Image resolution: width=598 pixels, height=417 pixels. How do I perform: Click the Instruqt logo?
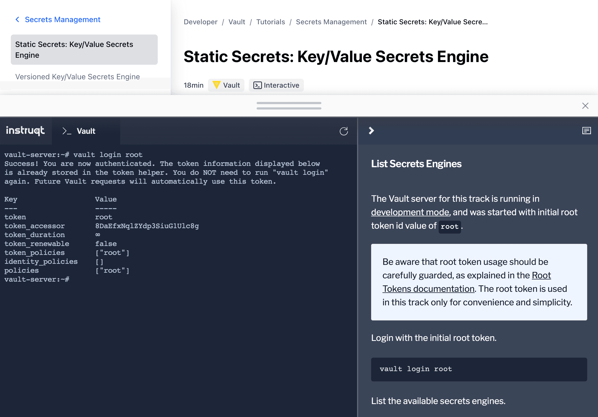[25, 131]
